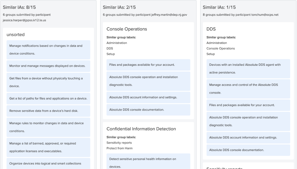Click the "DDS" group title in third column

211,29
